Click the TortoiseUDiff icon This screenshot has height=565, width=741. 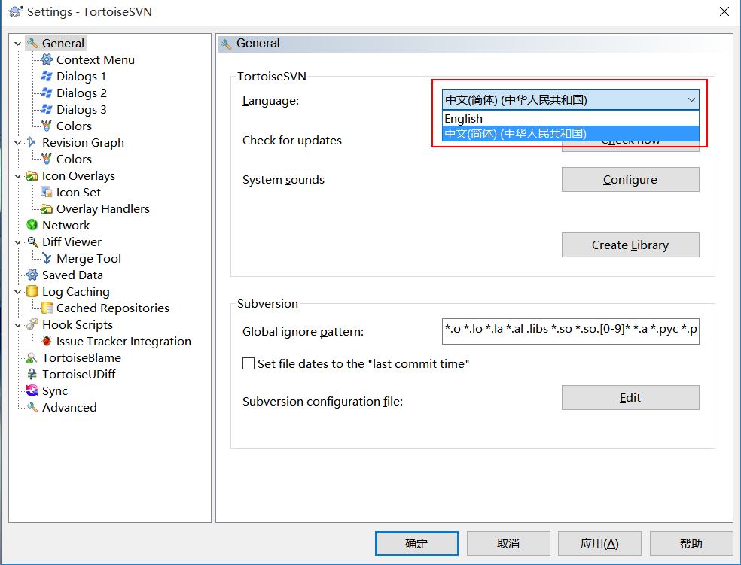(x=32, y=375)
